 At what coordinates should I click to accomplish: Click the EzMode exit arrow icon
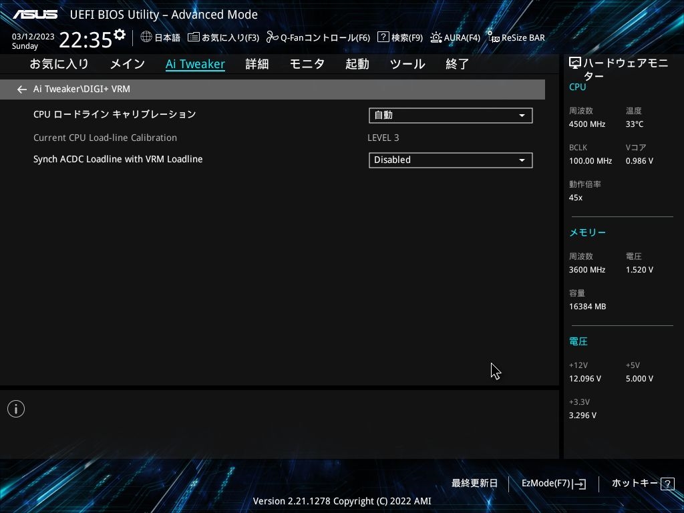coord(579,484)
